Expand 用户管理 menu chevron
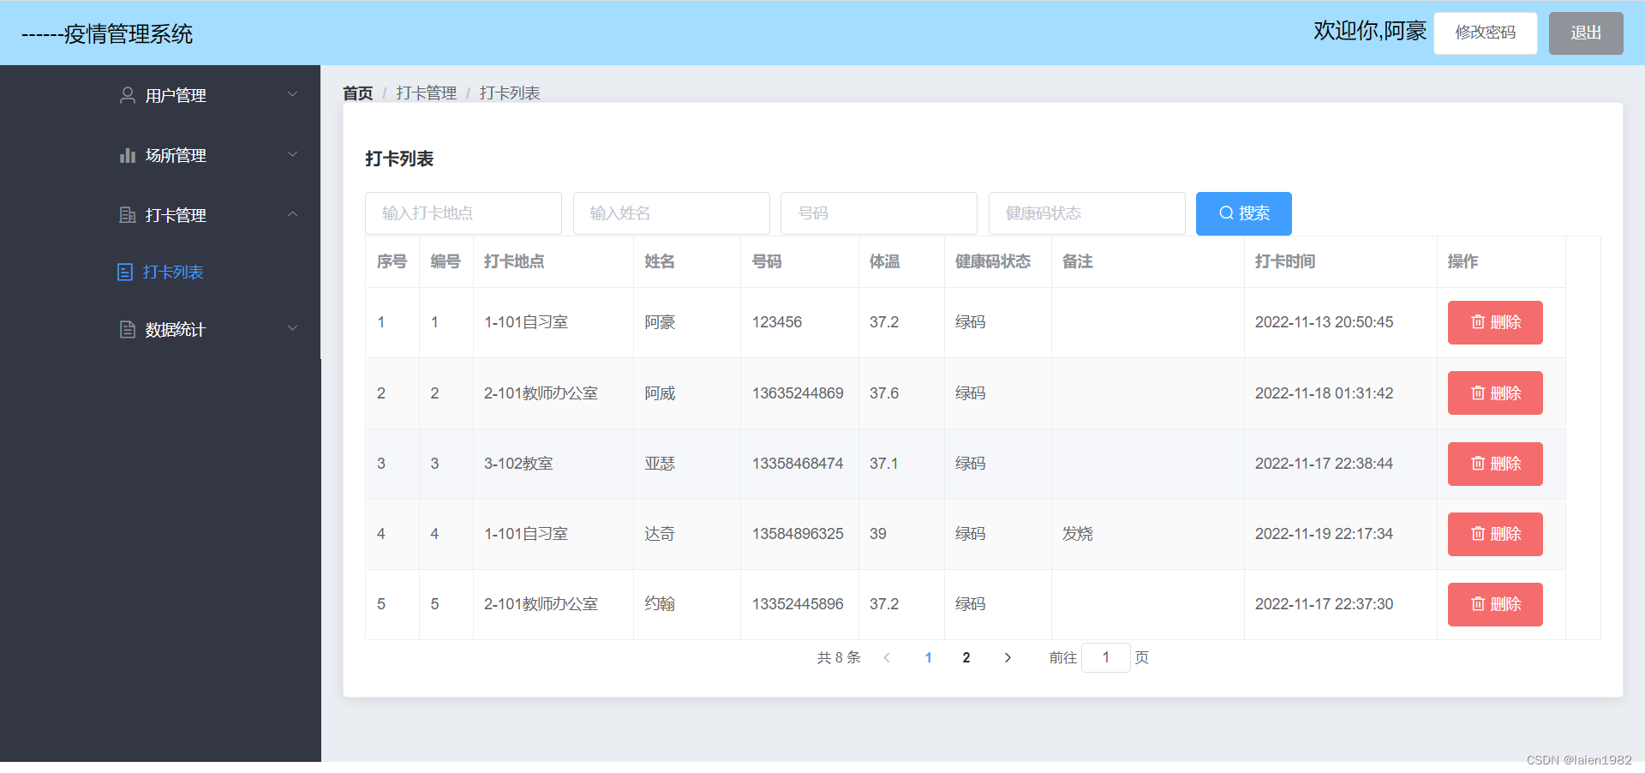Screen dimensions: 1645x773 click(292, 94)
